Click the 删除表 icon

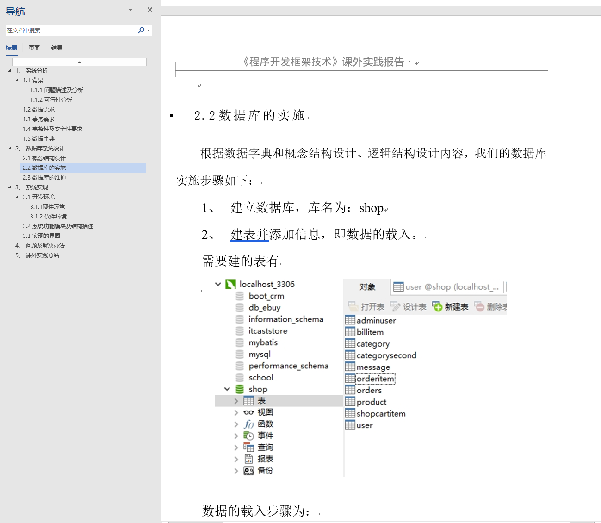[480, 306]
